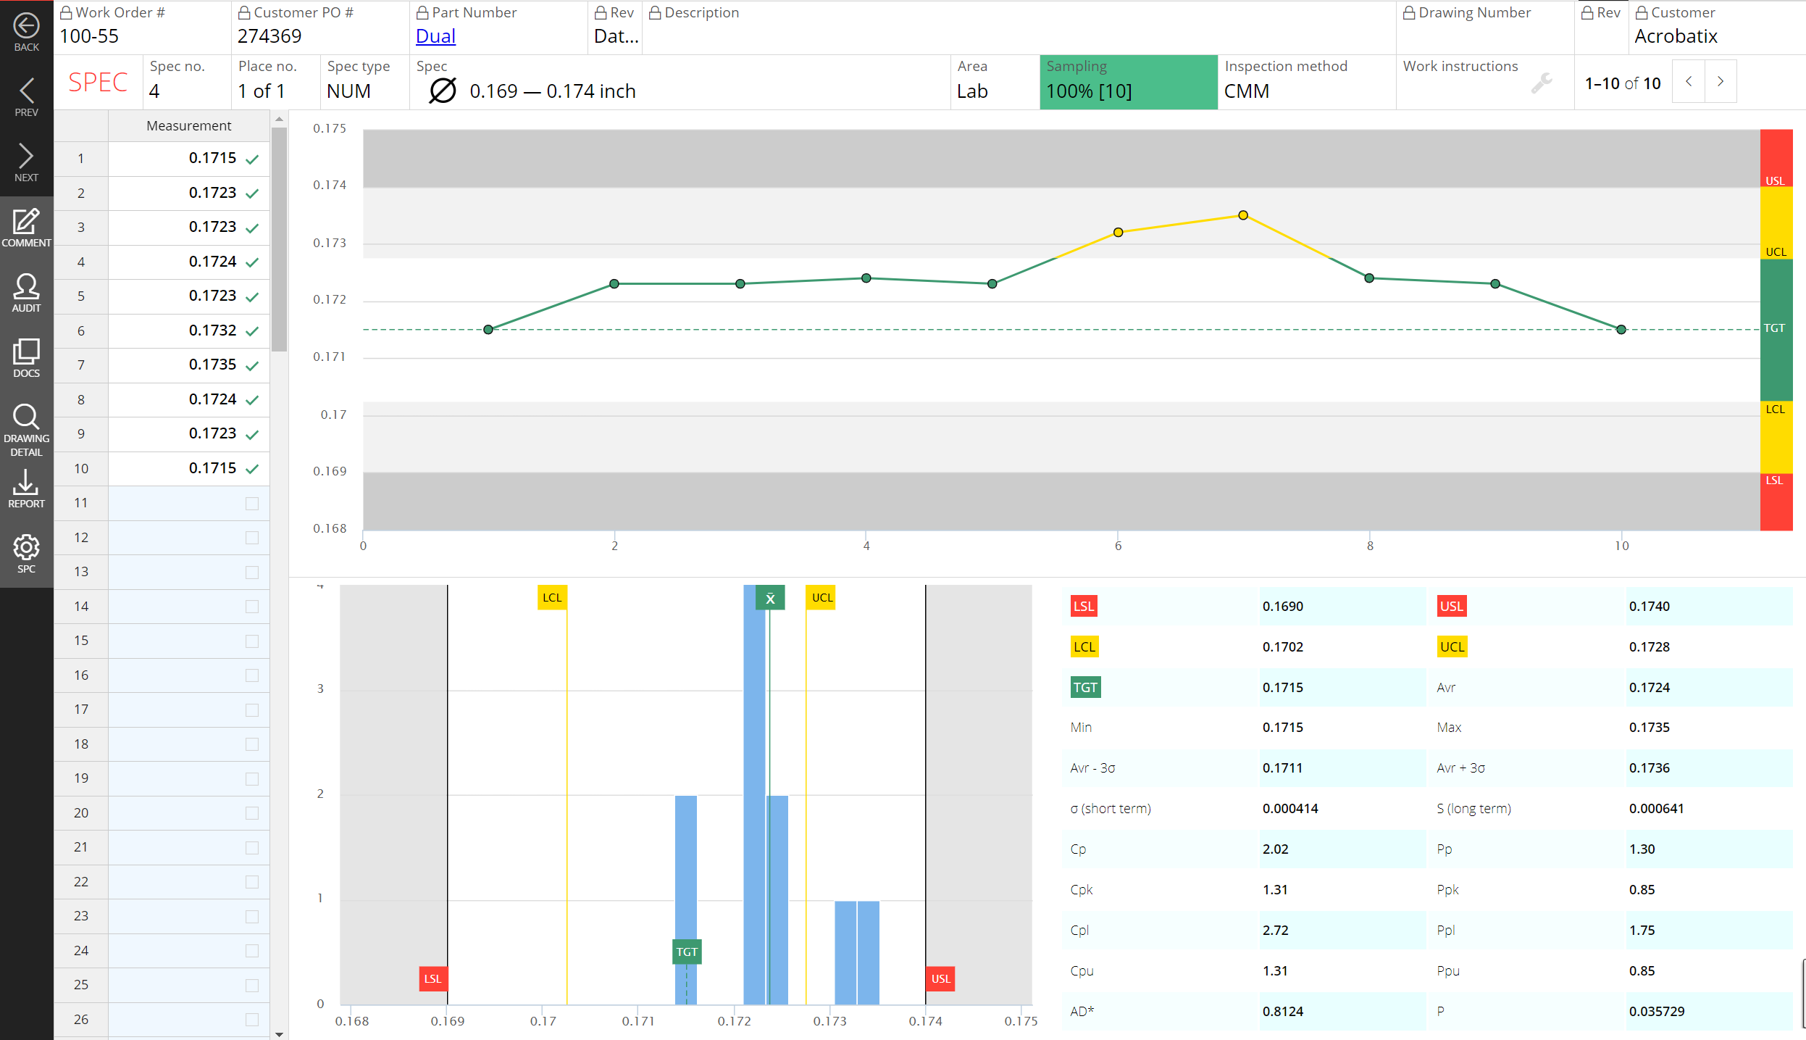Viewport: 1806px width, 1040px height.
Task: Select the measurement 6 value 0.1732
Action: coord(212,330)
